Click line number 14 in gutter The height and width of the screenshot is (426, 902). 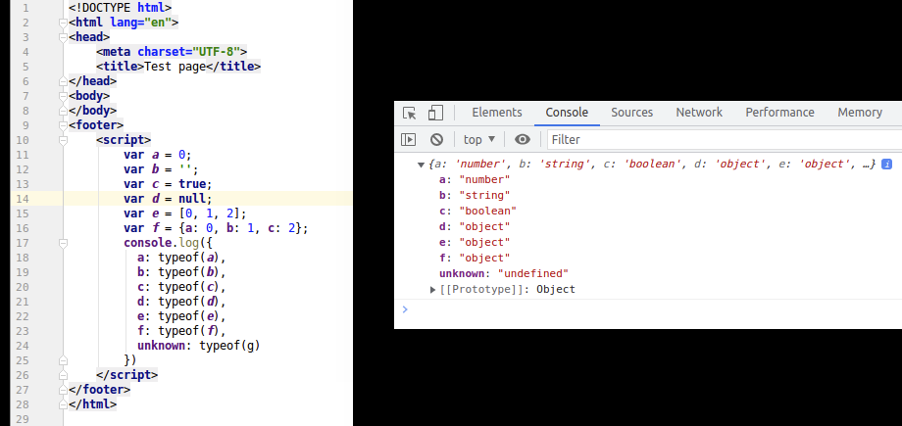[23, 199]
